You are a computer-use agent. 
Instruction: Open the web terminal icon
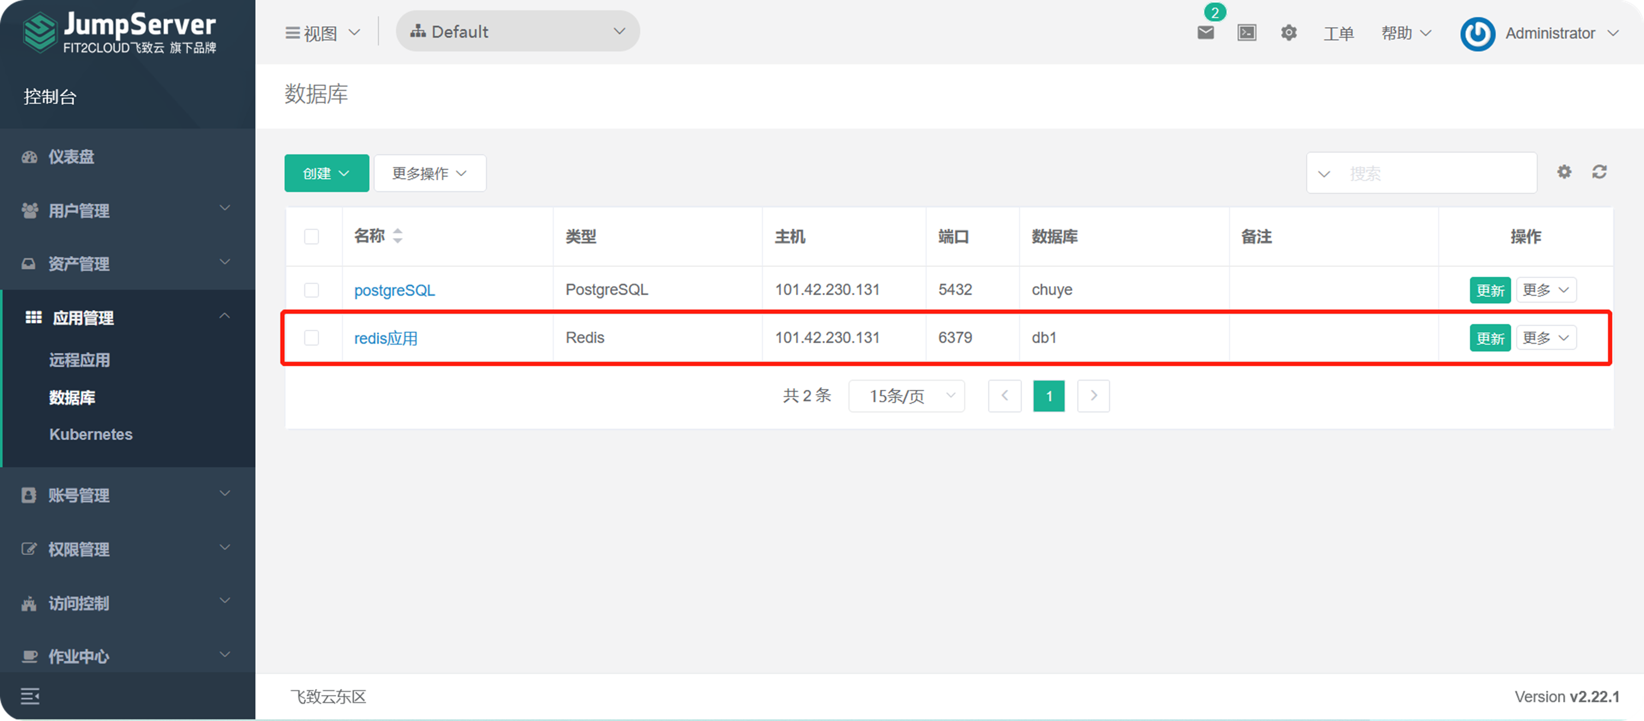1246,33
